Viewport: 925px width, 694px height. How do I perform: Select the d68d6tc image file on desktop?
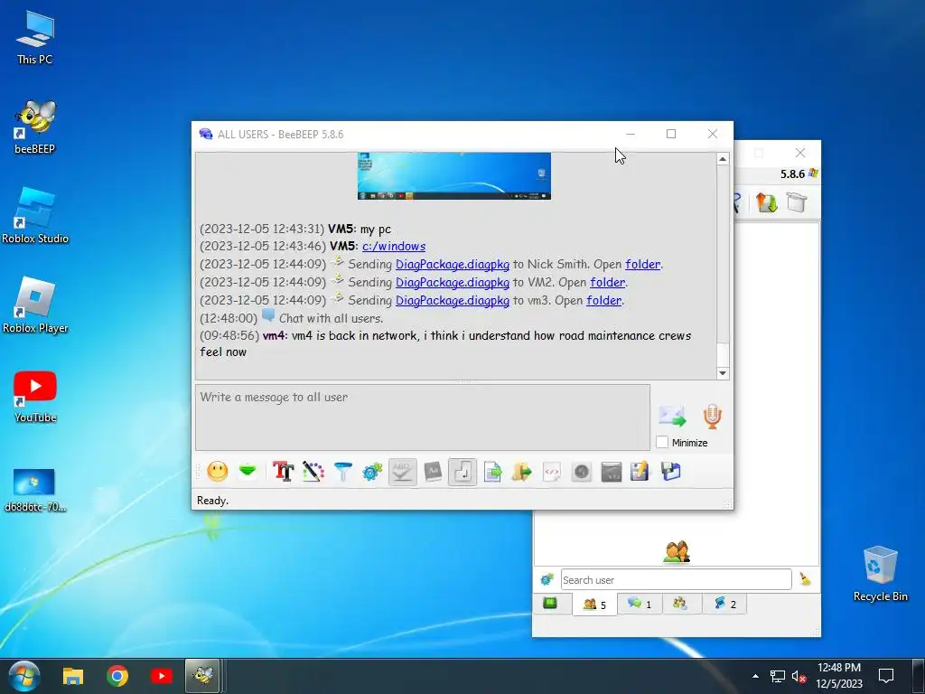(x=35, y=489)
